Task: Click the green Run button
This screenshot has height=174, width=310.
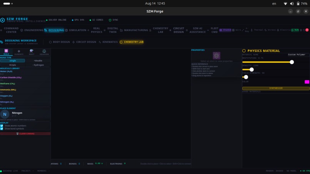Action: click(295, 30)
